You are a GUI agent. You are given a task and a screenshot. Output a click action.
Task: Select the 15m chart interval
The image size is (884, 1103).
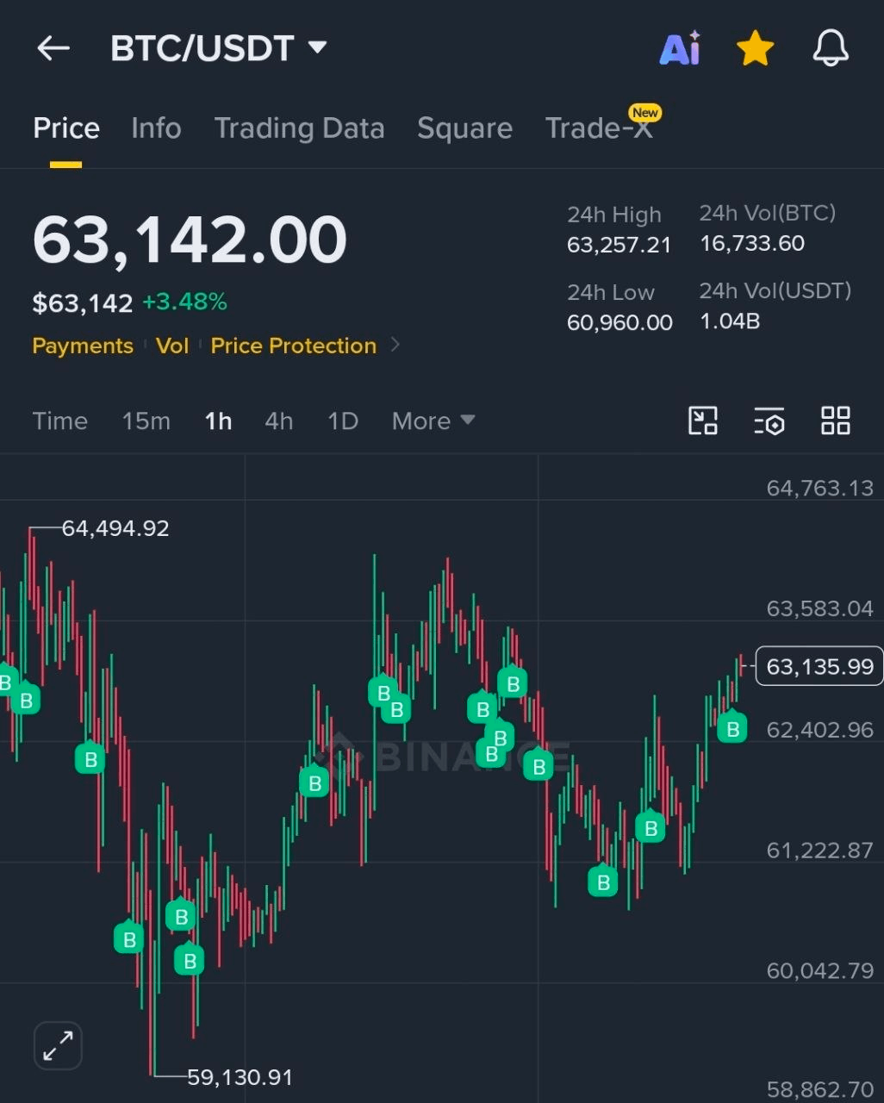[x=146, y=421]
